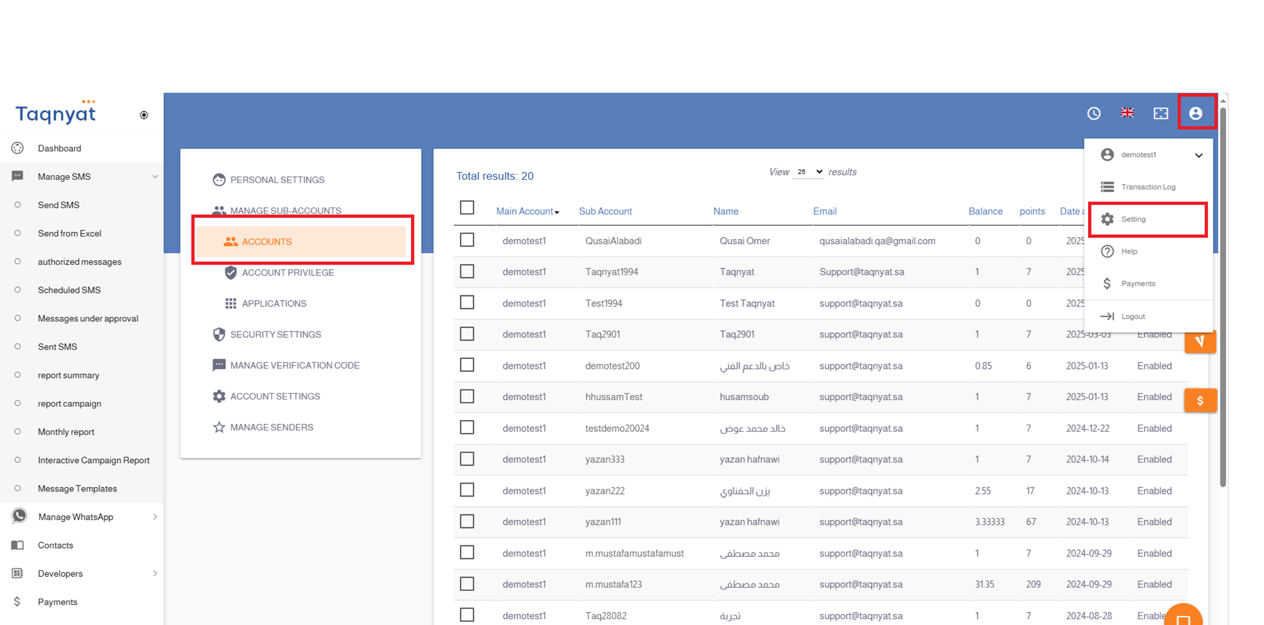Open report summary in sidebar

click(x=69, y=375)
